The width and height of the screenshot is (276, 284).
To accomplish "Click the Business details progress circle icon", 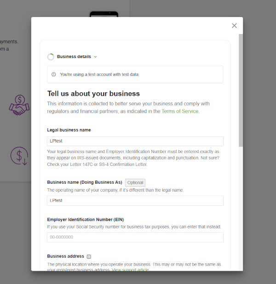I will pos(51,57).
